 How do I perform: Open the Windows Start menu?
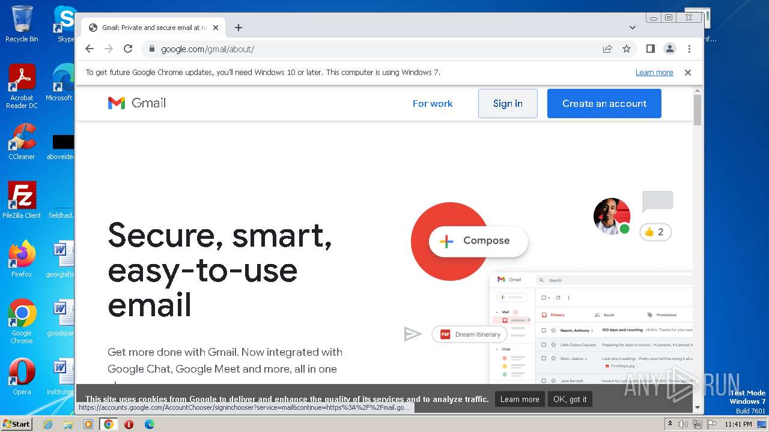click(16, 424)
